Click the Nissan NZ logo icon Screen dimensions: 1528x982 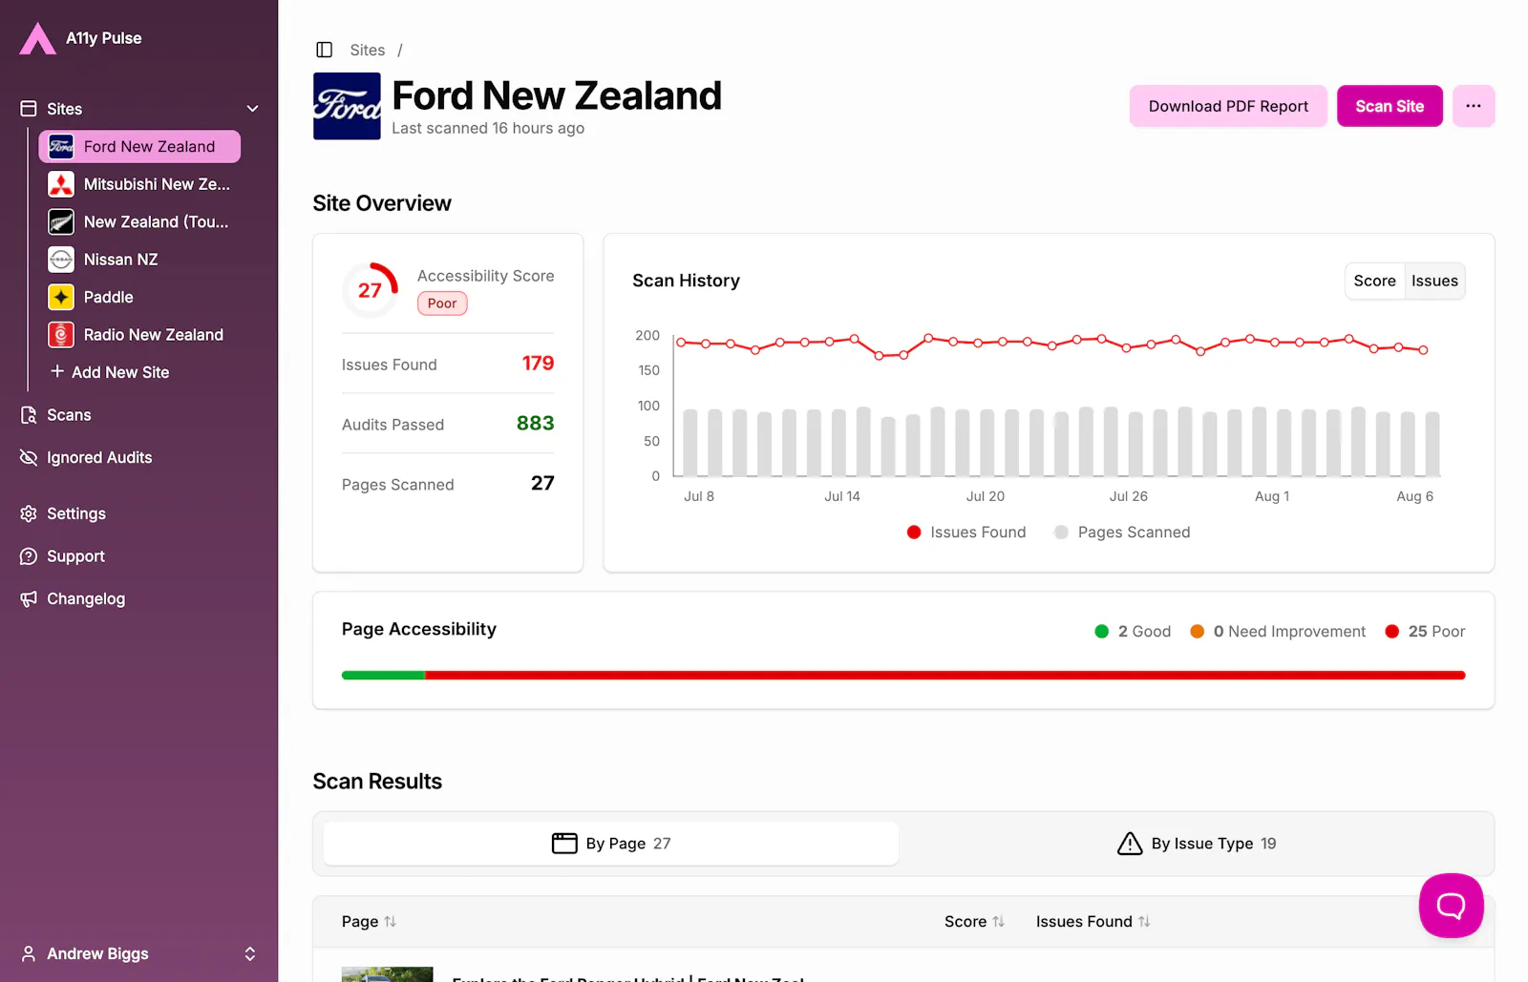point(61,260)
